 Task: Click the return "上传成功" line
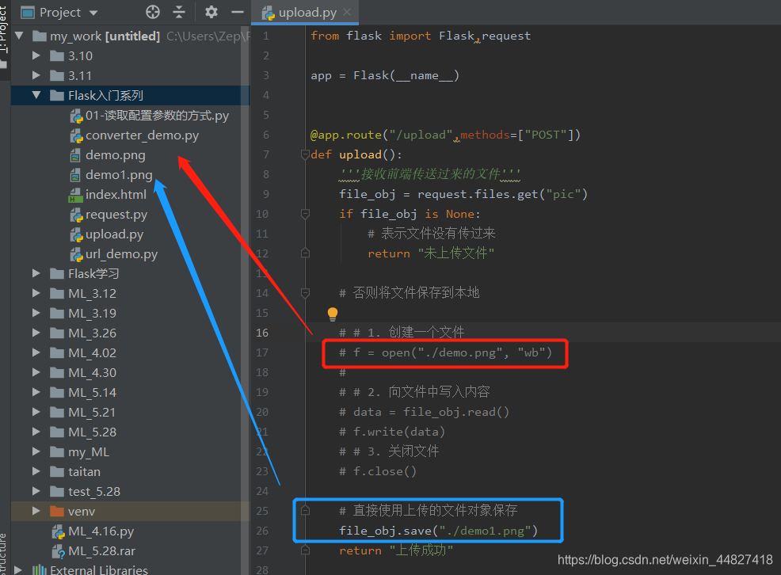(396, 550)
